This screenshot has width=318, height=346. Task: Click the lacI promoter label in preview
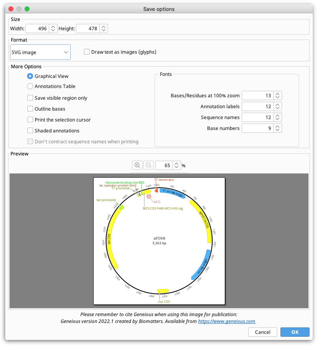coord(106,200)
